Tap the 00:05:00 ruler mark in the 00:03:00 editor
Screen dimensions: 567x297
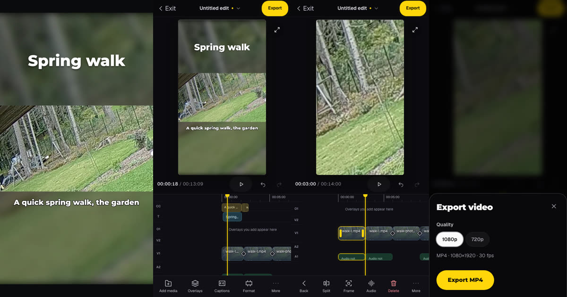point(393,197)
